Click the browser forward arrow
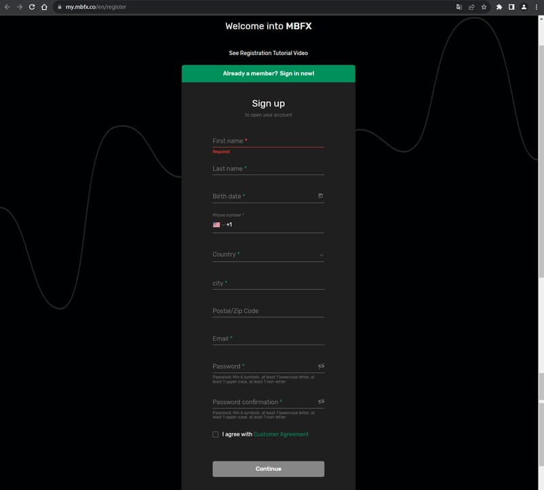 point(20,7)
